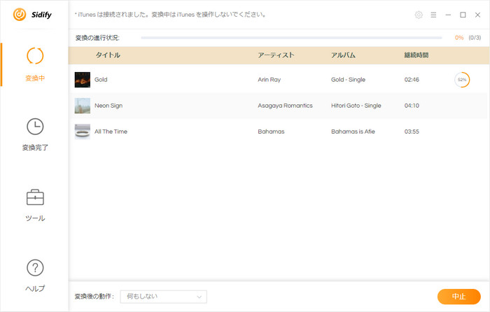This screenshot has width=490, height=312.
Task: Click the 52% circular progress indicator
Action: pos(462,80)
